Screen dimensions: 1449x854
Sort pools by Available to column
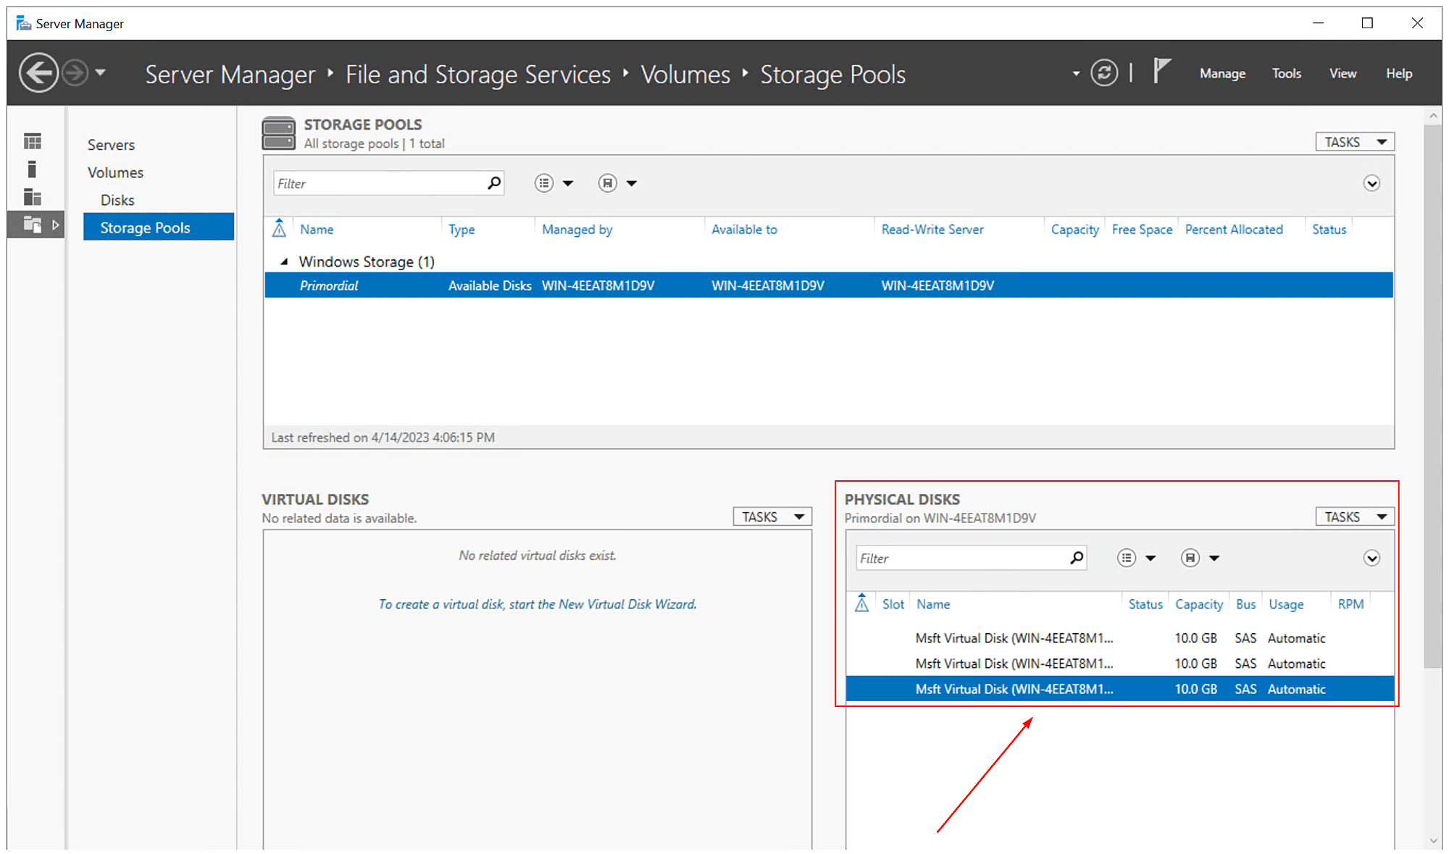(x=744, y=230)
